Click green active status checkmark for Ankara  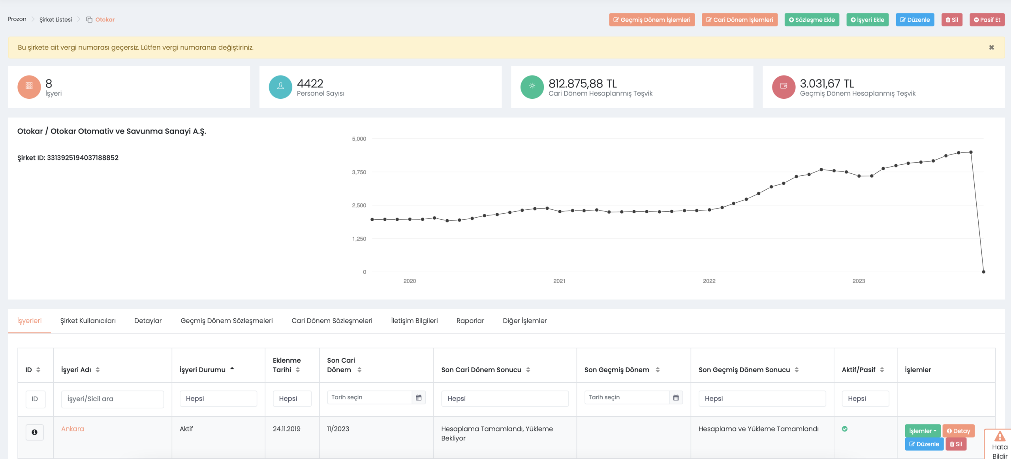845,429
